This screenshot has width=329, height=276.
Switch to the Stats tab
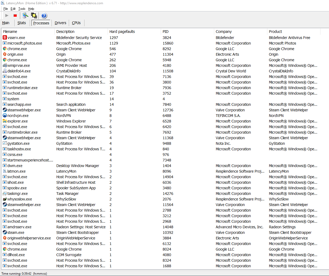pyautogui.click(x=22, y=23)
